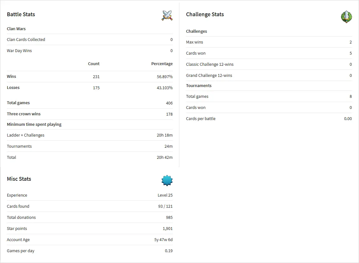Click the crossed swords Battle Stats icon
The image size is (359, 263).
167,16
